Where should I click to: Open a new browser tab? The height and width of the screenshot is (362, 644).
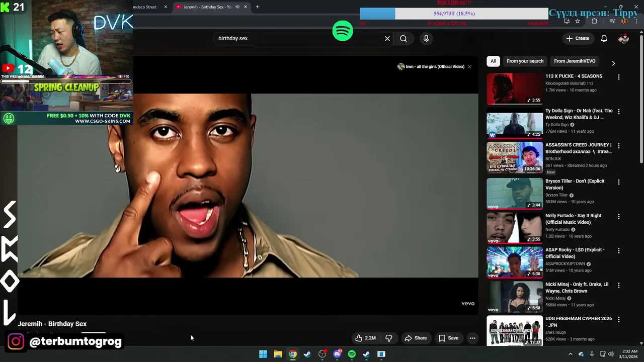(257, 7)
